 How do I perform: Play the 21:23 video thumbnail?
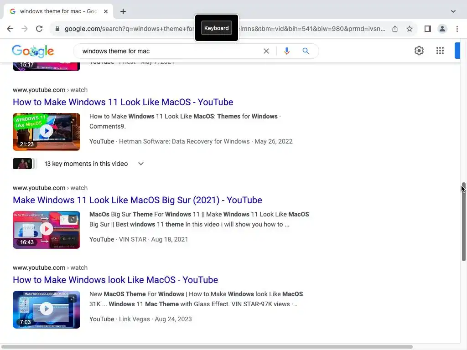47,132
